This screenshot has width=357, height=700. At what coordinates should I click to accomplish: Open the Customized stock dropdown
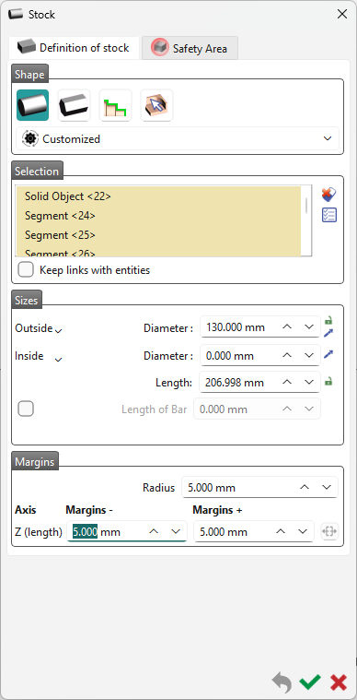point(178,139)
